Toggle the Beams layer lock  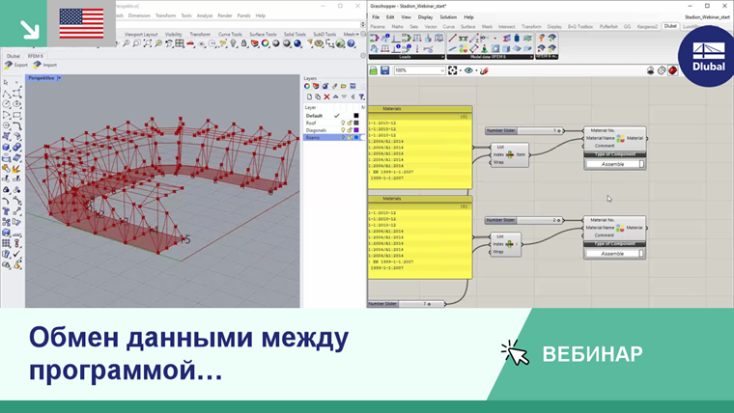(x=350, y=138)
